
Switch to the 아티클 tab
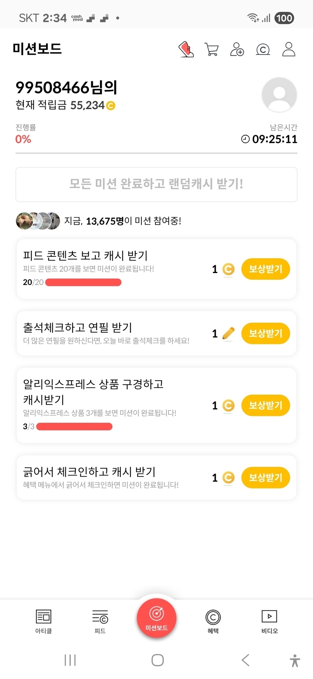pos(43,621)
